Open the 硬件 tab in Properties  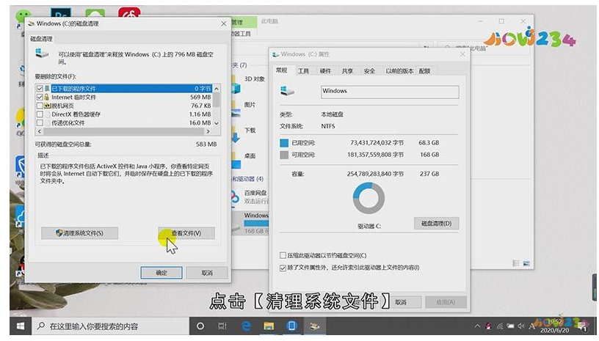click(x=325, y=71)
